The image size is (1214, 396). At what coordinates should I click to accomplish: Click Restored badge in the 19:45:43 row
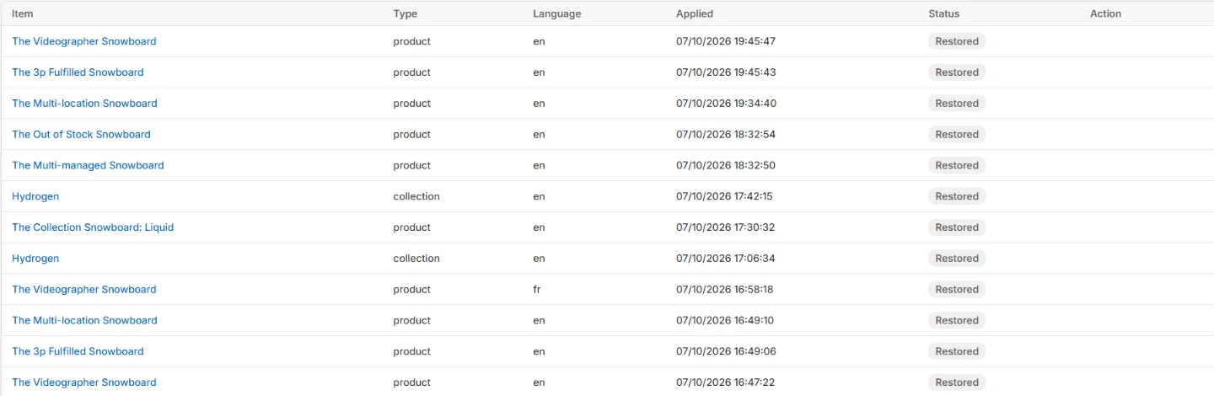click(957, 72)
